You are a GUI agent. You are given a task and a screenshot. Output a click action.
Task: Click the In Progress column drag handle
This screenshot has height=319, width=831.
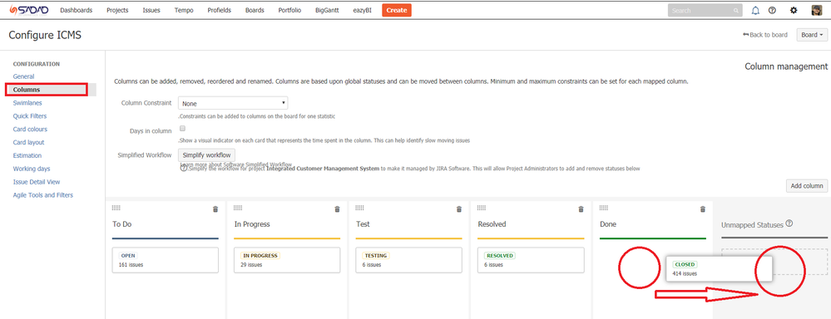(x=238, y=208)
